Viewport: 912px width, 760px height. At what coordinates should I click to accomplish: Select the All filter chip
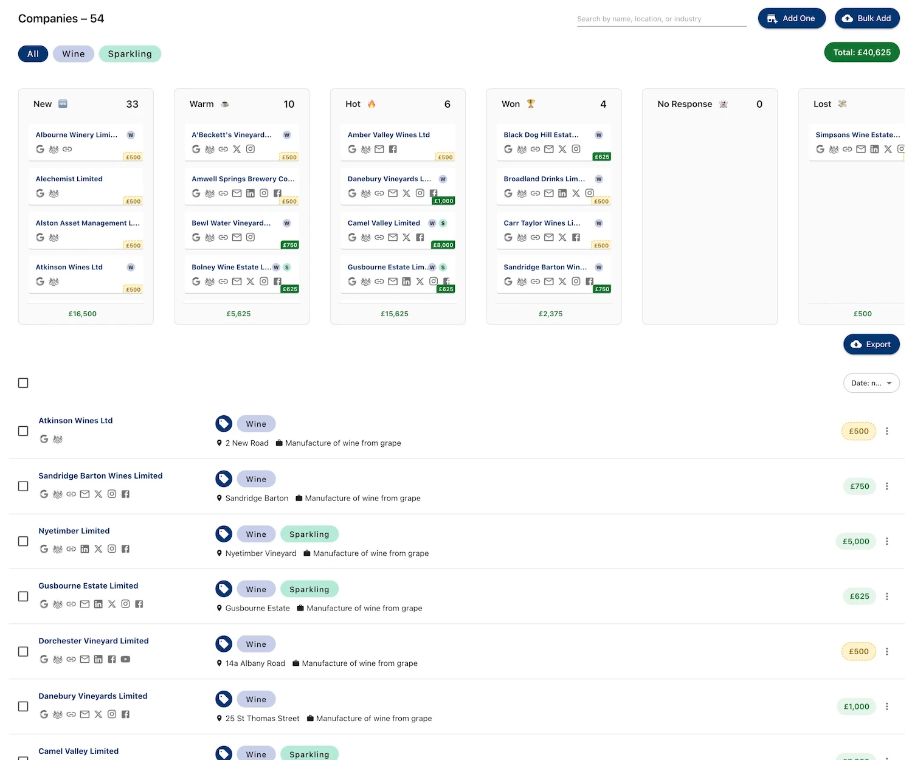pyautogui.click(x=33, y=54)
